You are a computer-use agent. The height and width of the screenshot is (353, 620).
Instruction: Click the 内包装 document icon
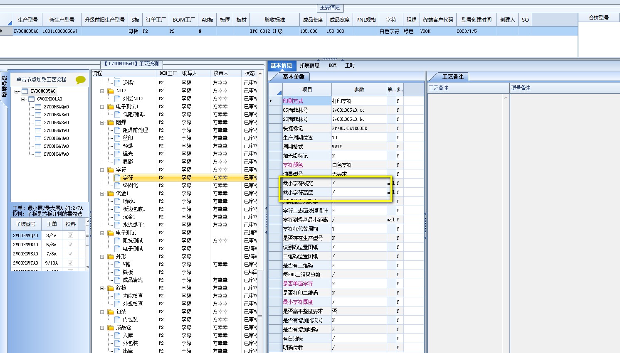[x=117, y=319]
